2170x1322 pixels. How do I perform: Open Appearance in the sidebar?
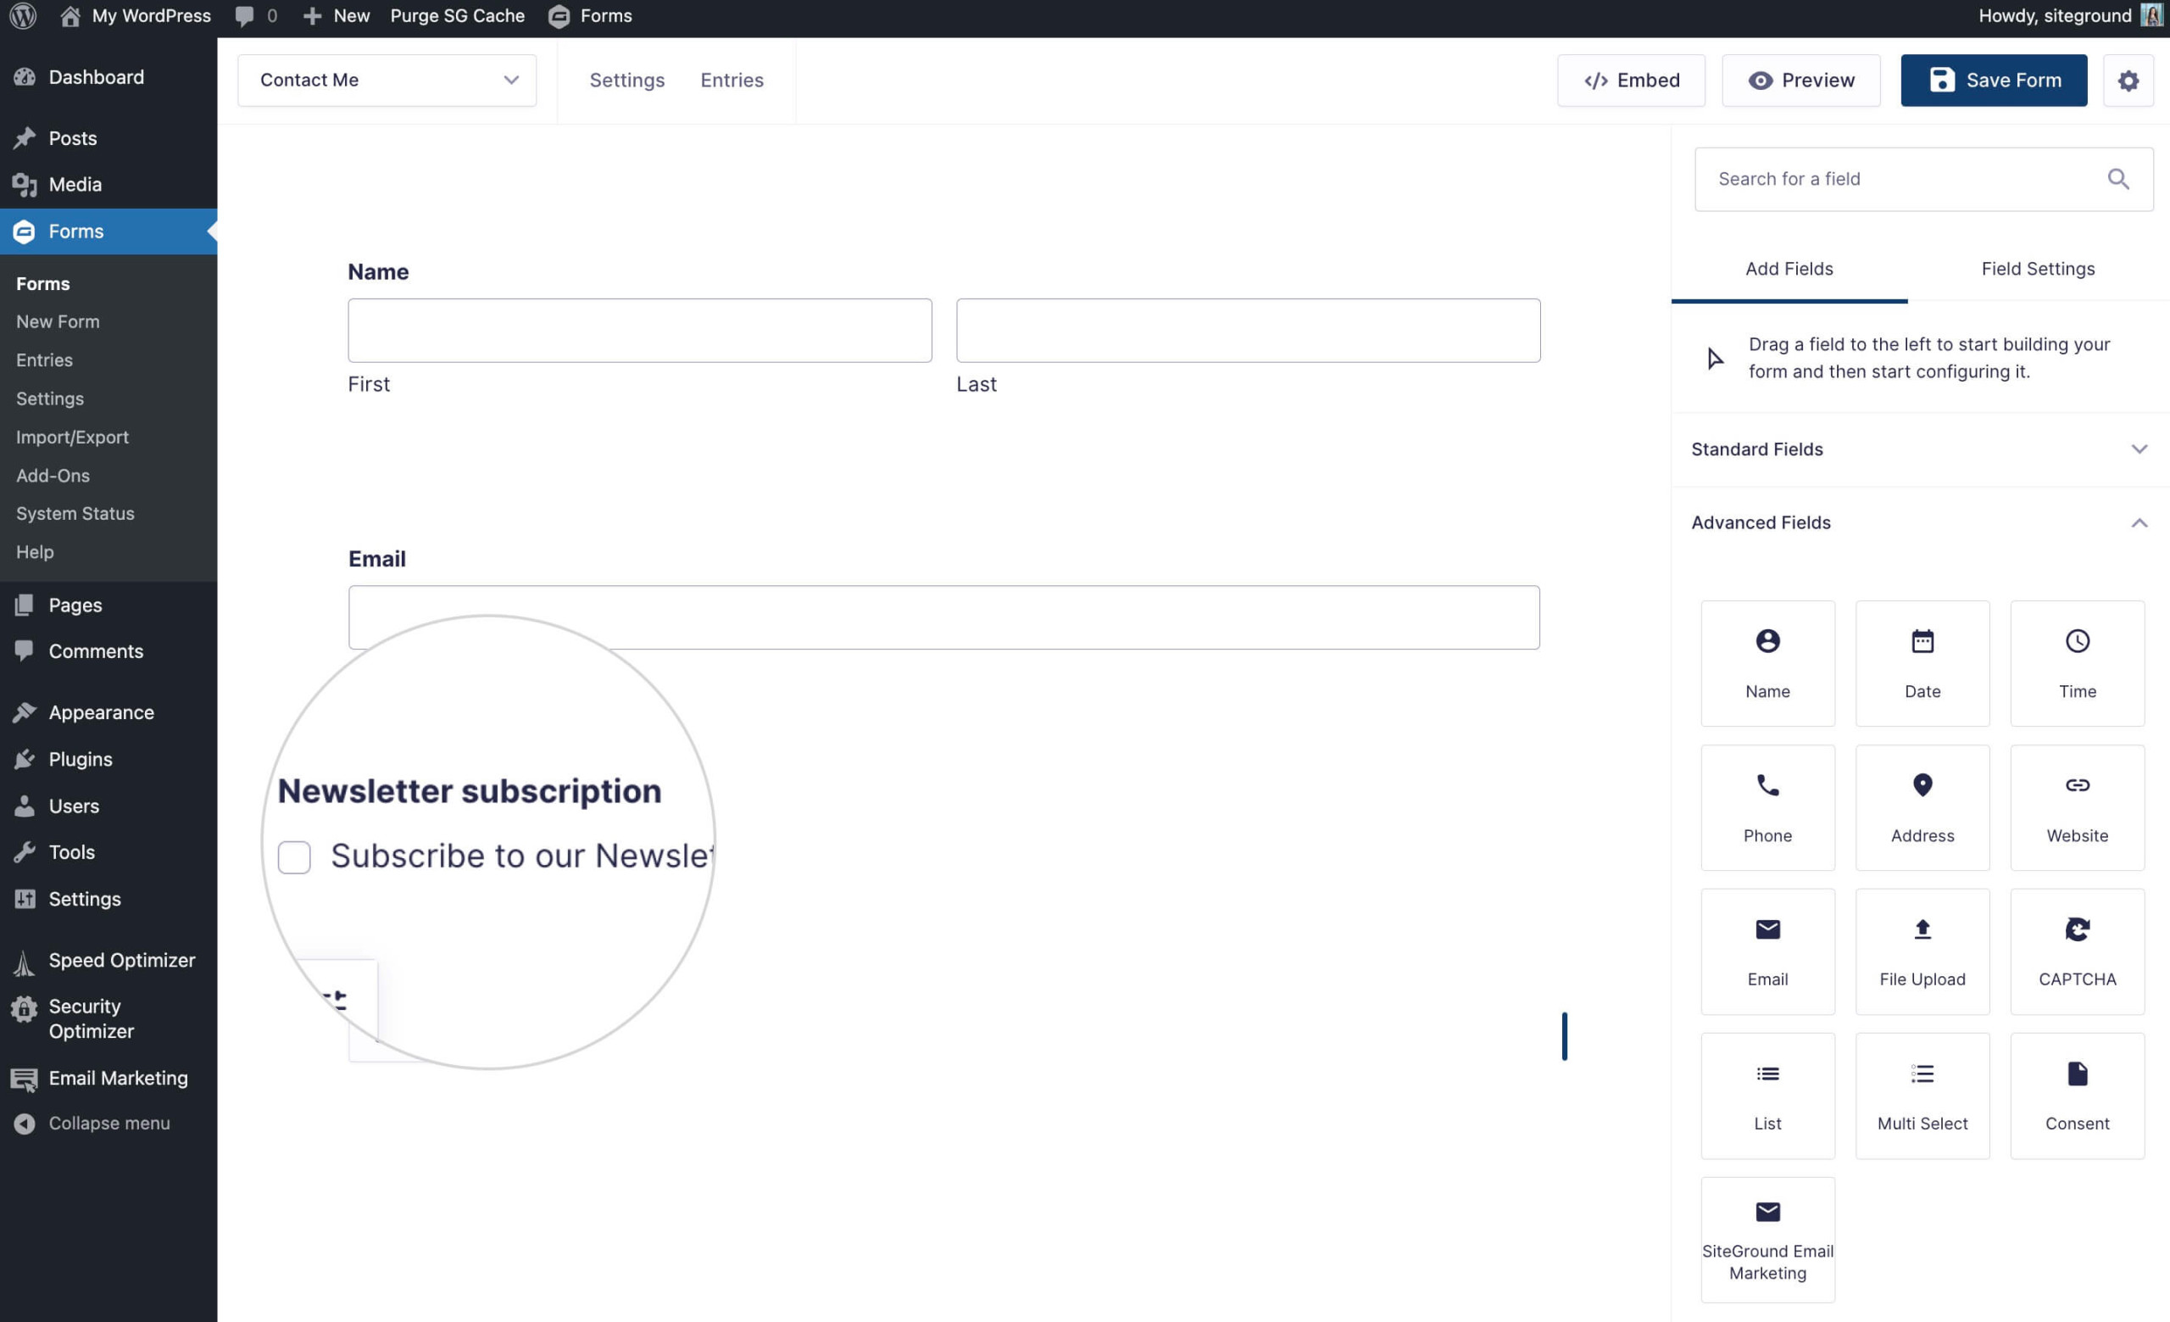point(108,712)
